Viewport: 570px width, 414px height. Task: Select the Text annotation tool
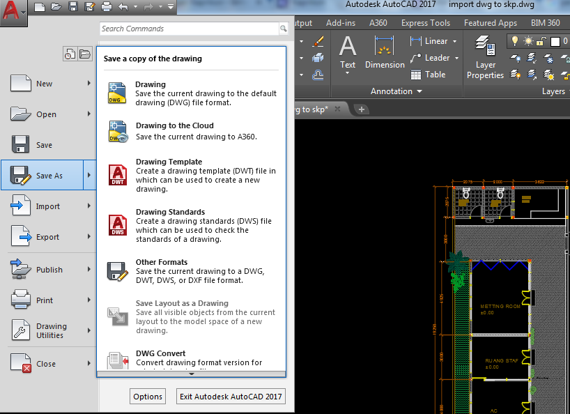pos(348,54)
